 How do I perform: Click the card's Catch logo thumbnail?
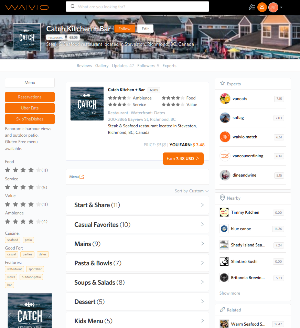pyautogui.click(x=87, y=104)
